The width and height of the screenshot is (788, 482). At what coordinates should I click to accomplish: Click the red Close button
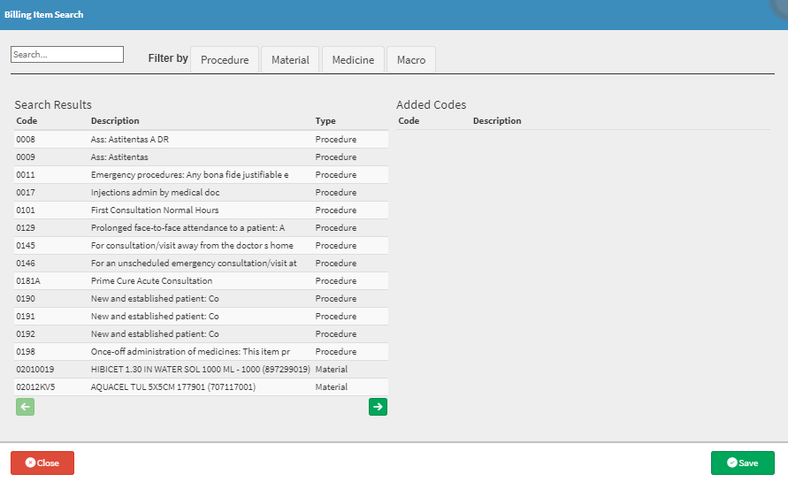(x=42, y=463)
